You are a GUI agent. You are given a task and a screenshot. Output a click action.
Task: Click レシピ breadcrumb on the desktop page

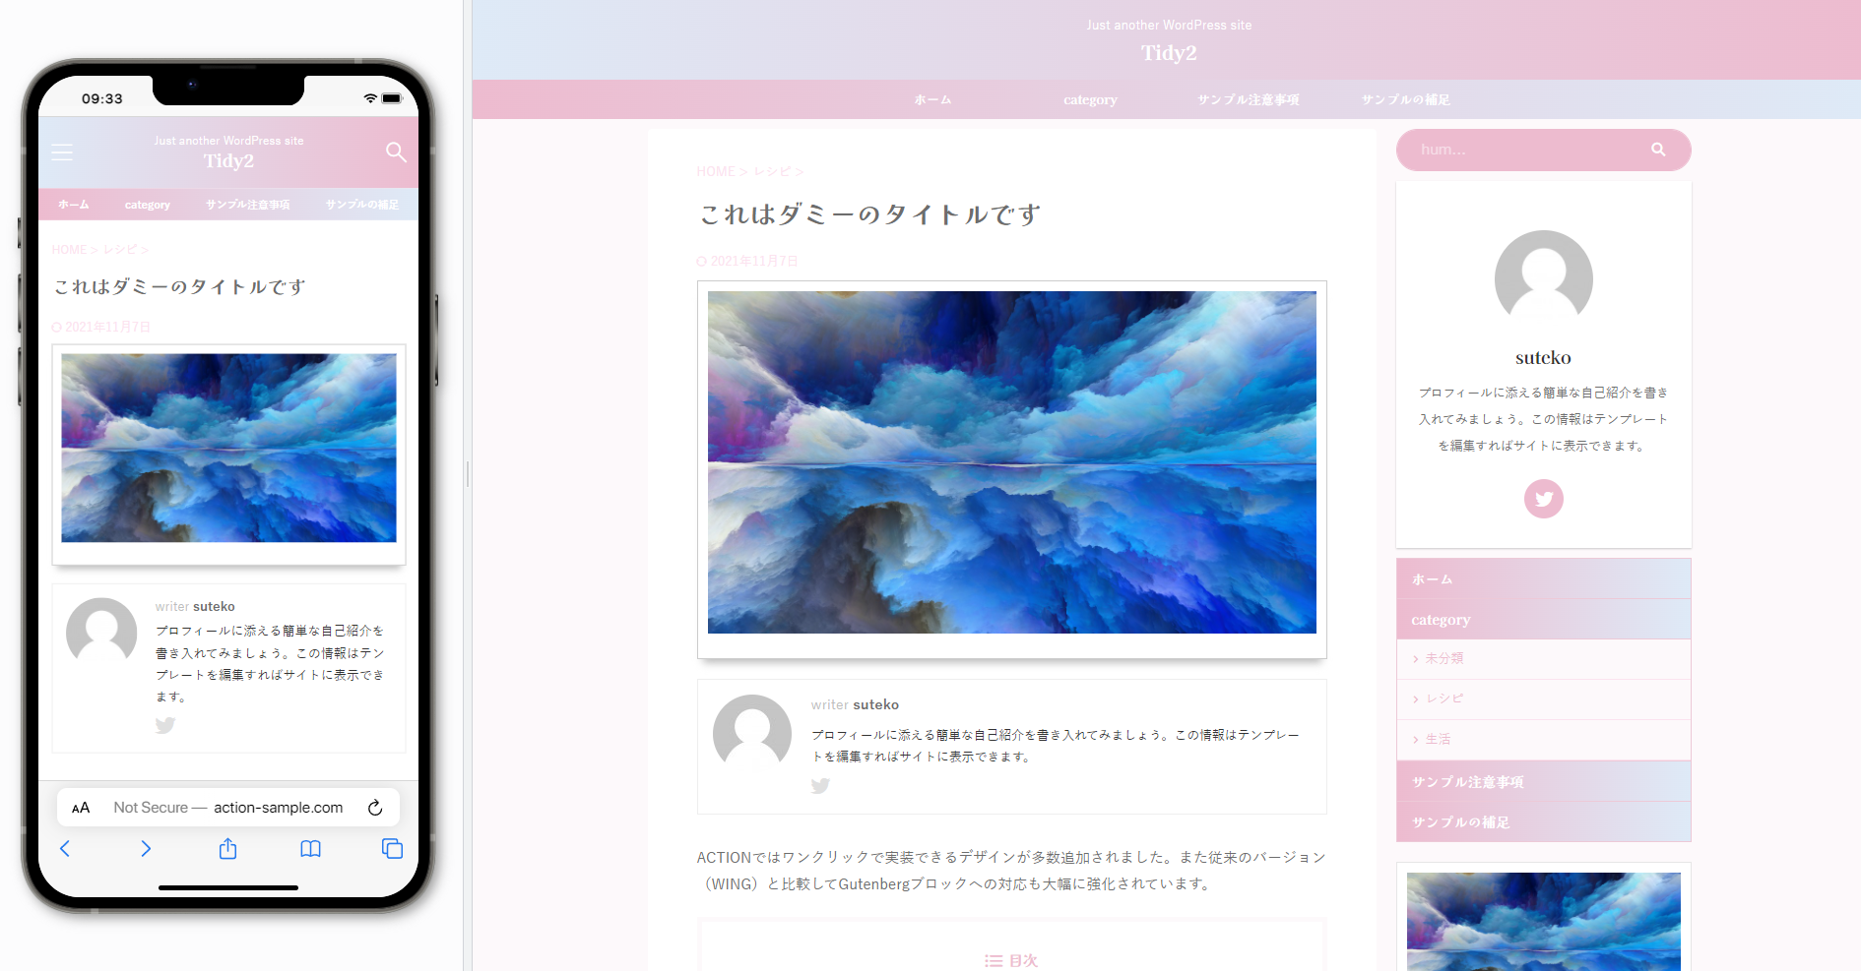pyautogui.click(x=772, y=171)
